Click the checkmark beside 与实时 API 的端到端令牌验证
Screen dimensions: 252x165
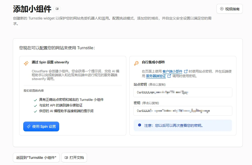click(35, 106)
